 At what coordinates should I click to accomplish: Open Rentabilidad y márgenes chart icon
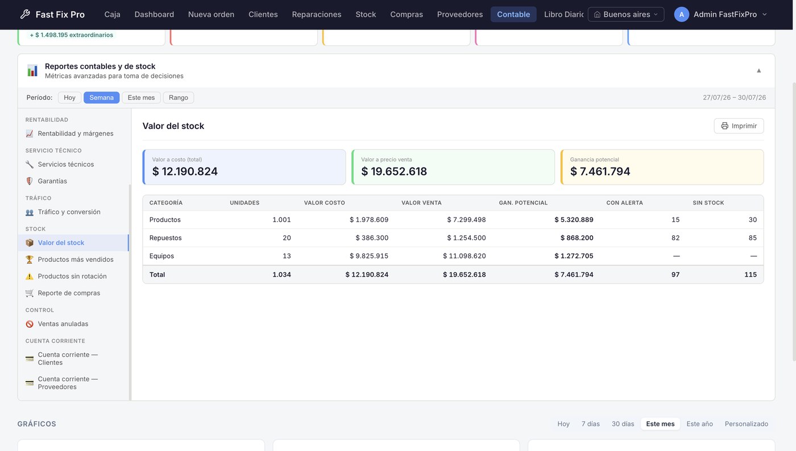(30, 133)
